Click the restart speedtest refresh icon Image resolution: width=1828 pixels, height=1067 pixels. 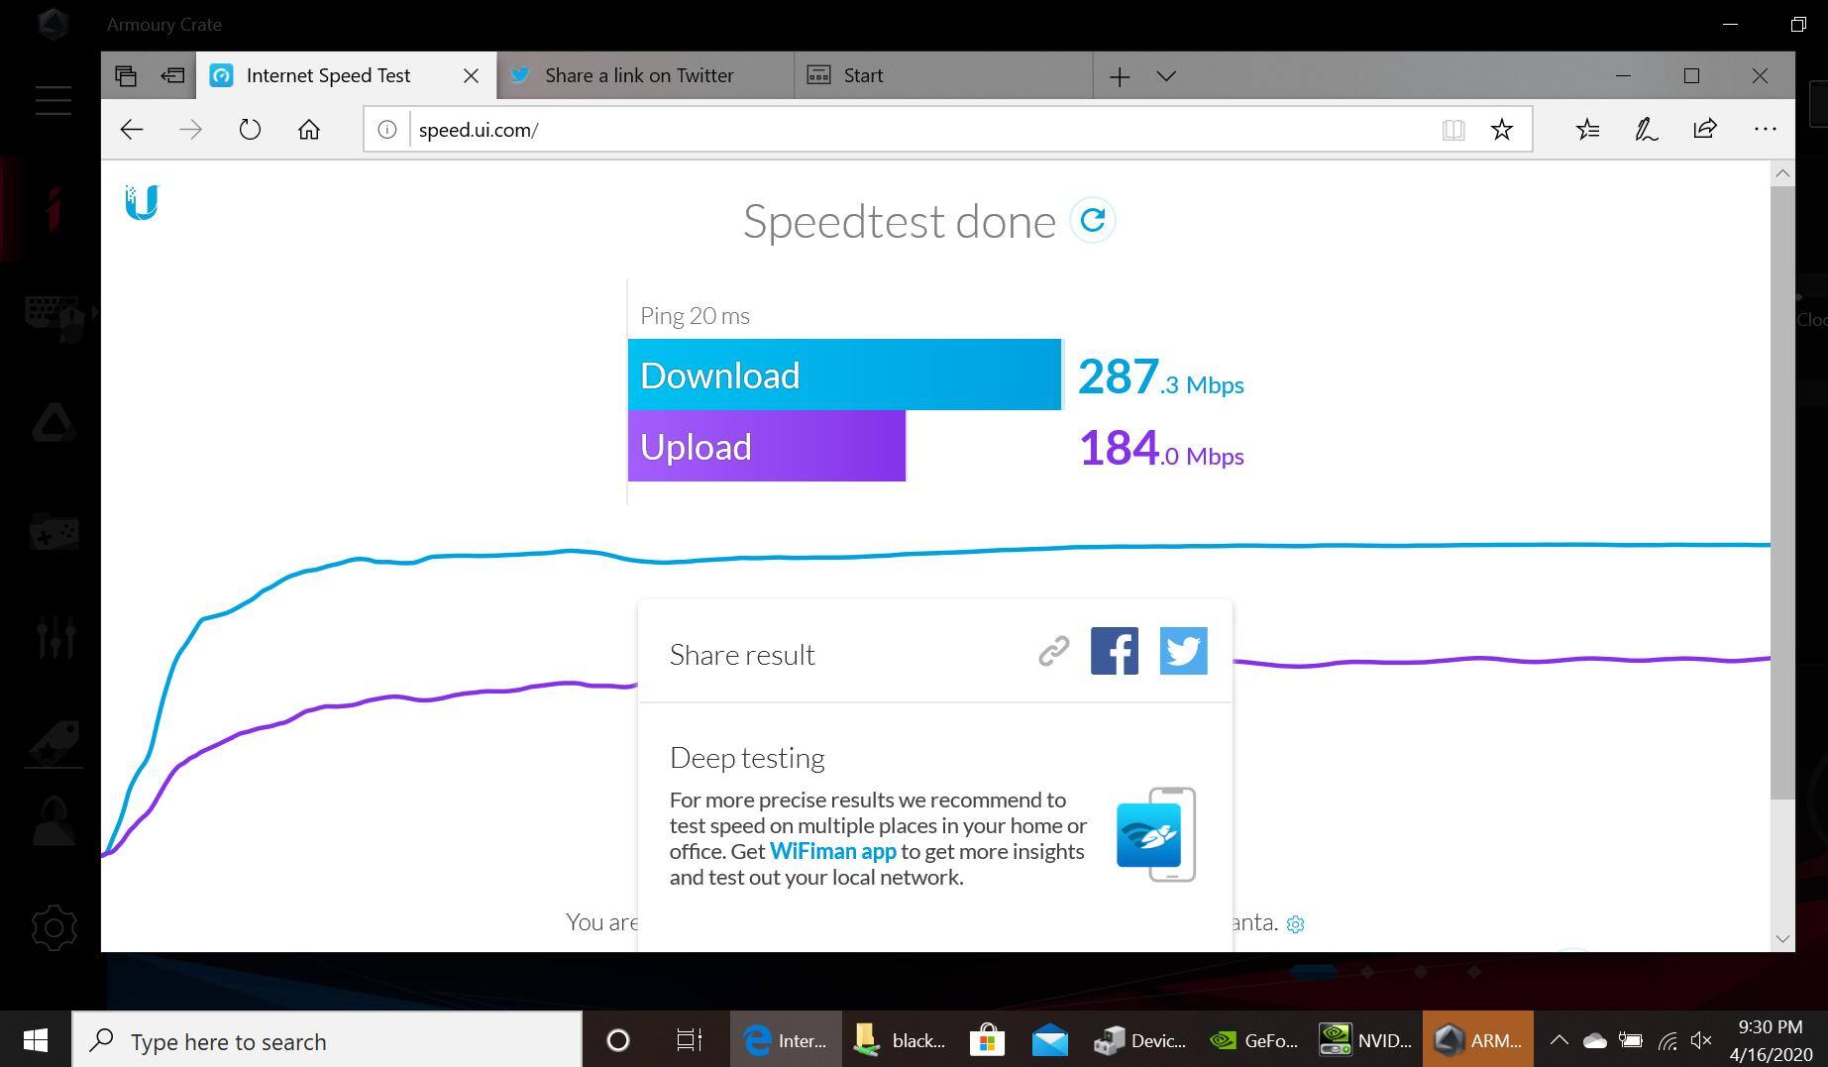click(x=1092, y=220)
